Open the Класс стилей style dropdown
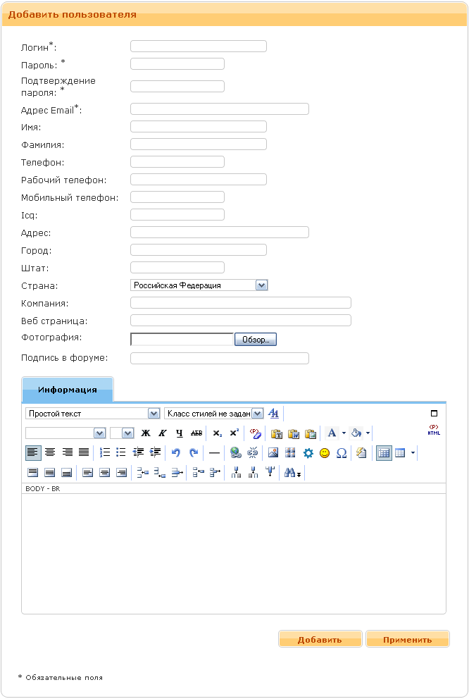 pos(257,414)
